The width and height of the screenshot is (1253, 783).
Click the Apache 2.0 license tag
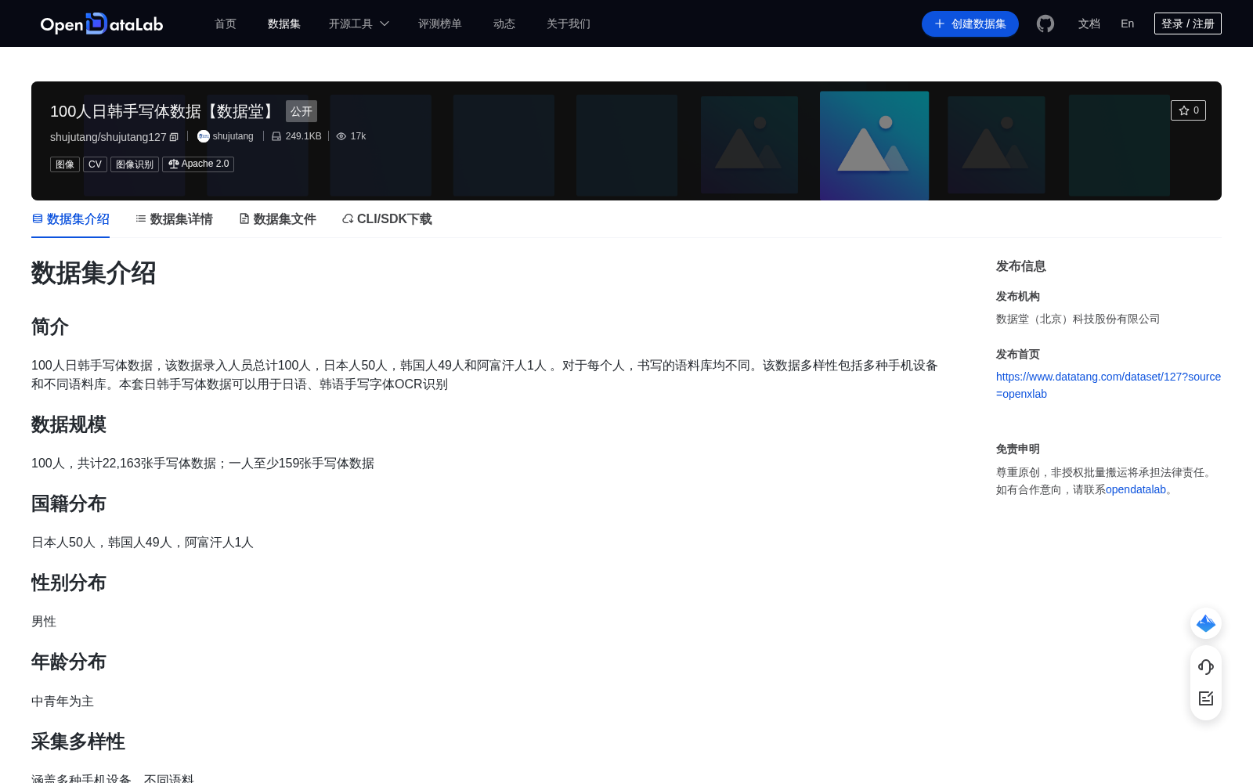[x=198, y=164]
